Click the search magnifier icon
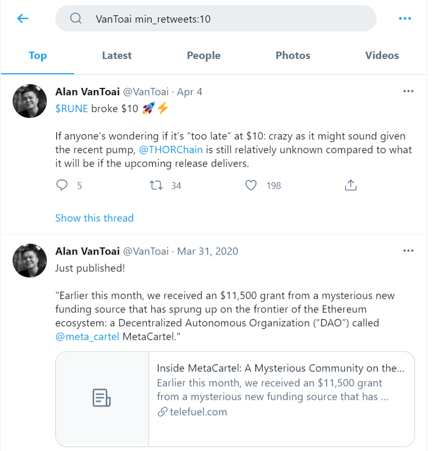This screenshot has height=451, width=434. click(76, 19)
